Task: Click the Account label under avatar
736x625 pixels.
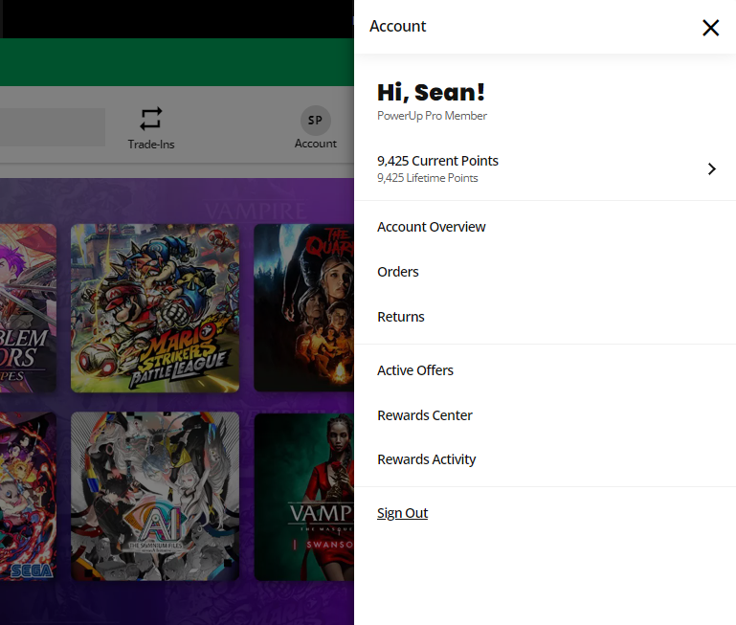Action: [316, 144]
